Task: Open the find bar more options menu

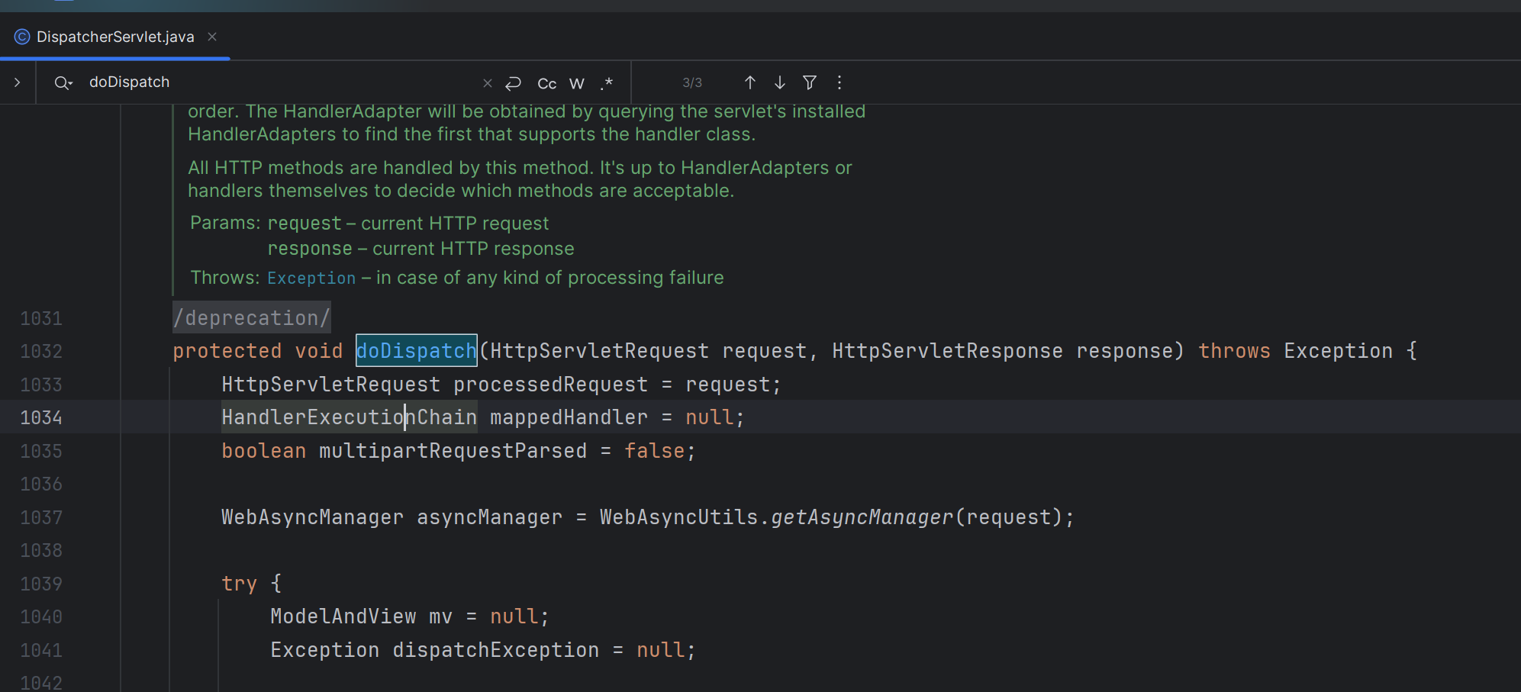Action: pyautogui.click(x=839, y=82)
